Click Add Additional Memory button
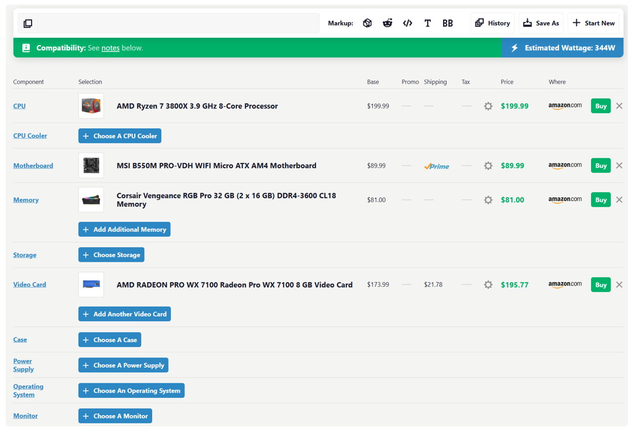This screenshot has height=437, width=632. tap(124, 230)
